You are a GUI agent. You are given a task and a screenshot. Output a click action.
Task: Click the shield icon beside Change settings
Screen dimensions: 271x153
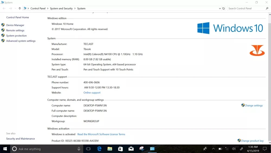[x=243, y=105]
